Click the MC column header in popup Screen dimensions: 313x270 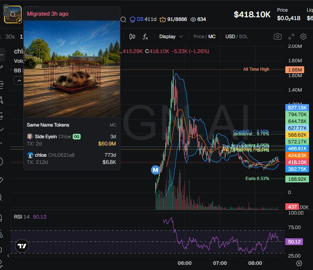[113, 125]
